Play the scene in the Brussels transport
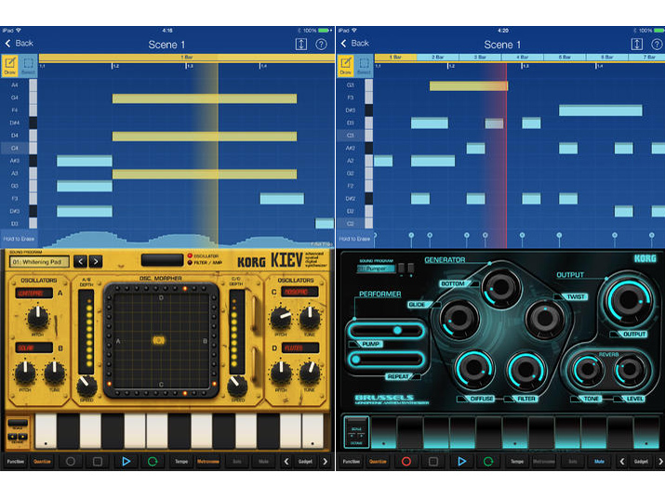665x498 pixels. [462, 462]
